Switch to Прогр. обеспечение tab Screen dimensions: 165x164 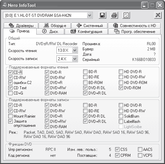tap(134, 32)
